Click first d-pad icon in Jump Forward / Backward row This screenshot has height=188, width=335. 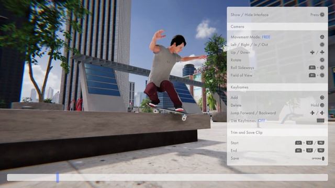(312, 113)
